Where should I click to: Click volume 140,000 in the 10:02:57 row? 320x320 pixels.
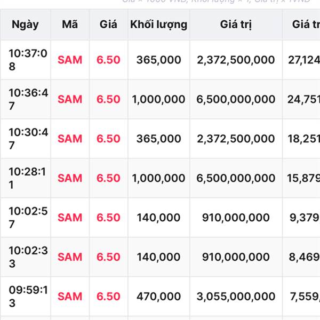[158, 218]
